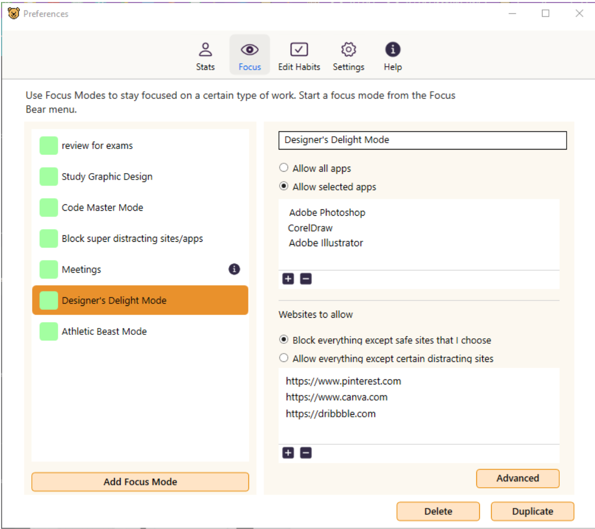The width and height of the screenshot is (595, 529).
Task: Select the Code Master Mode entry
Action: (140, 207)
